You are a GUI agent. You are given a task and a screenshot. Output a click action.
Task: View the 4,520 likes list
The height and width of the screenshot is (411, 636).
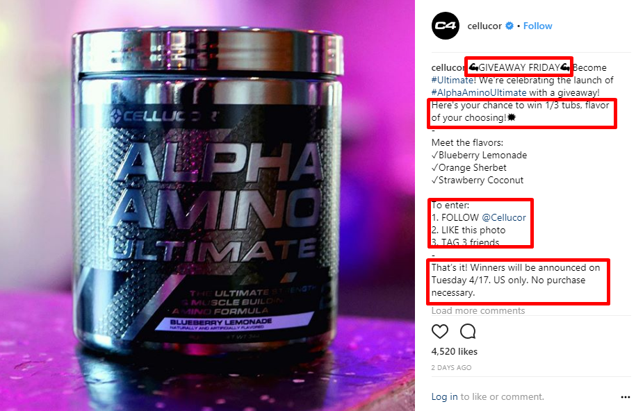(455, 351)
